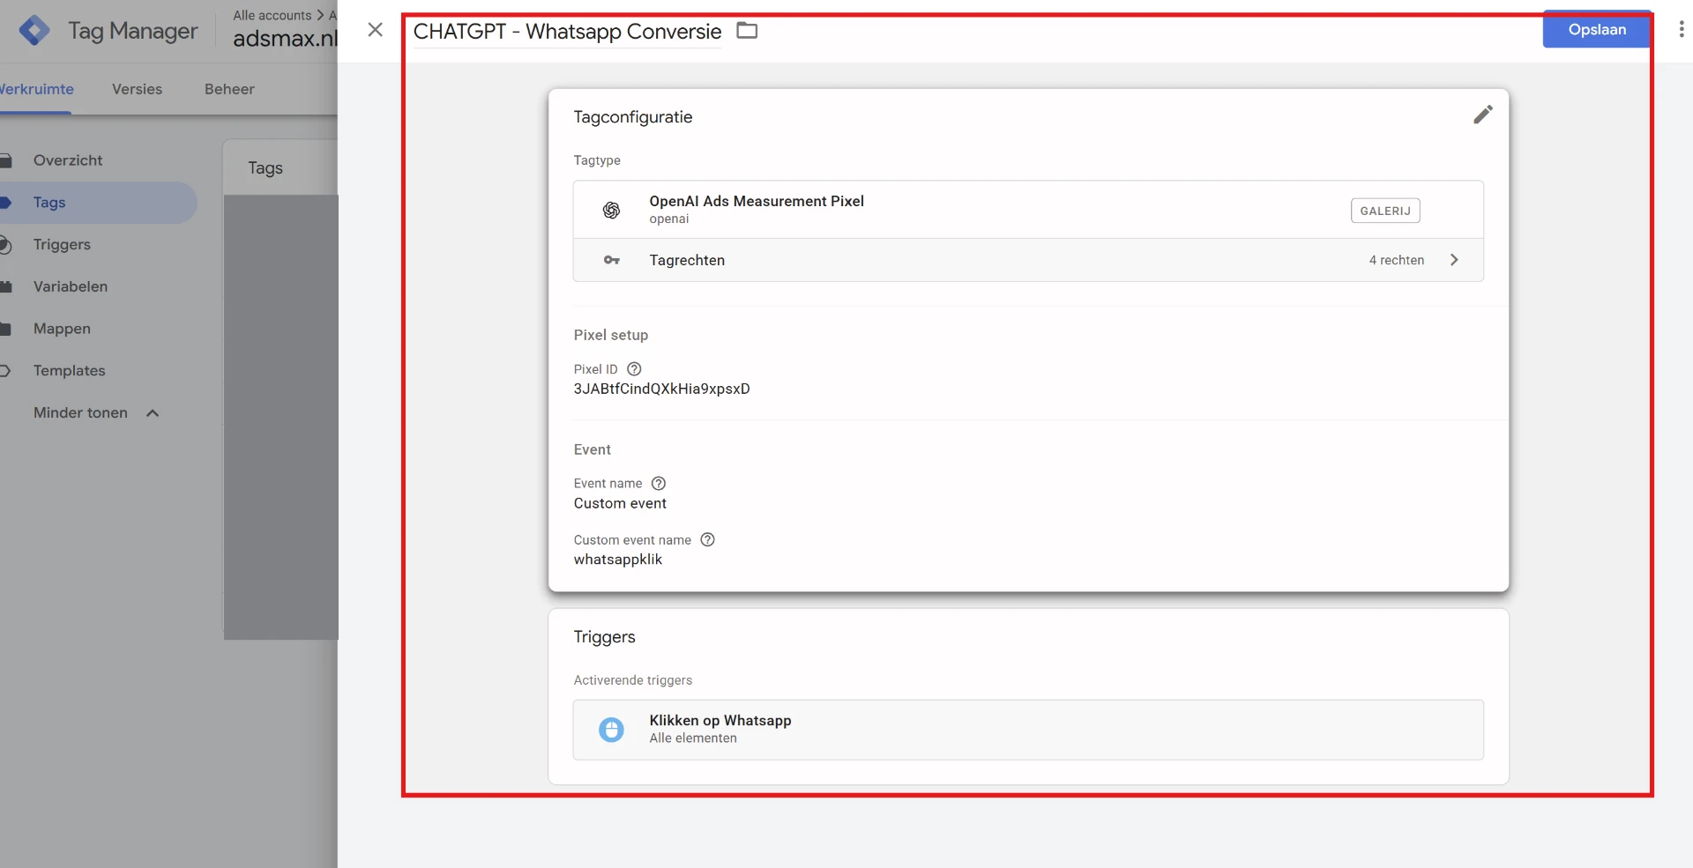Click the Custom event value under Event name
This screenshot has width=1693, height=868.
(620, 503)
